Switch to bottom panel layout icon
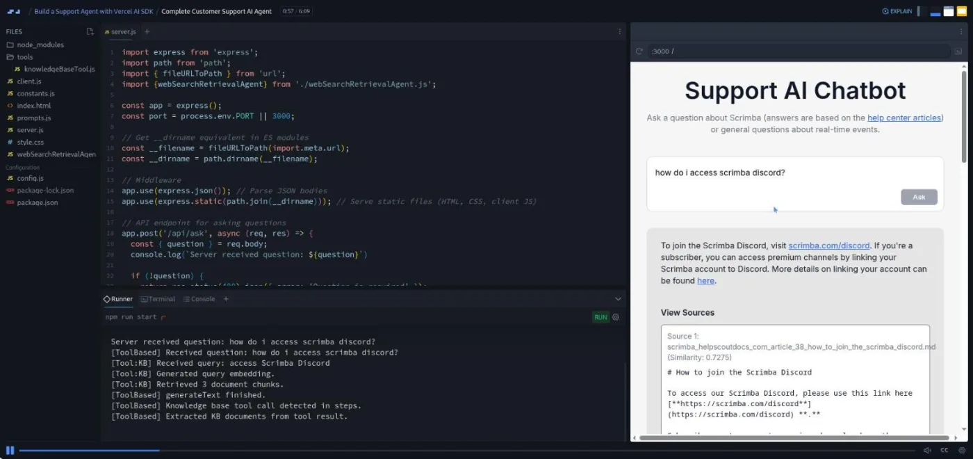The image size is (973, 459). (935, 11)
